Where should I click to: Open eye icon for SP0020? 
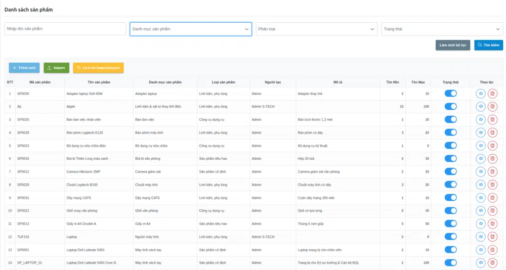pyautogui.click(x=480, y=120)
